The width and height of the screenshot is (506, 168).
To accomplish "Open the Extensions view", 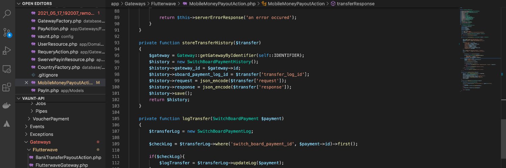I will pos(7,87).
